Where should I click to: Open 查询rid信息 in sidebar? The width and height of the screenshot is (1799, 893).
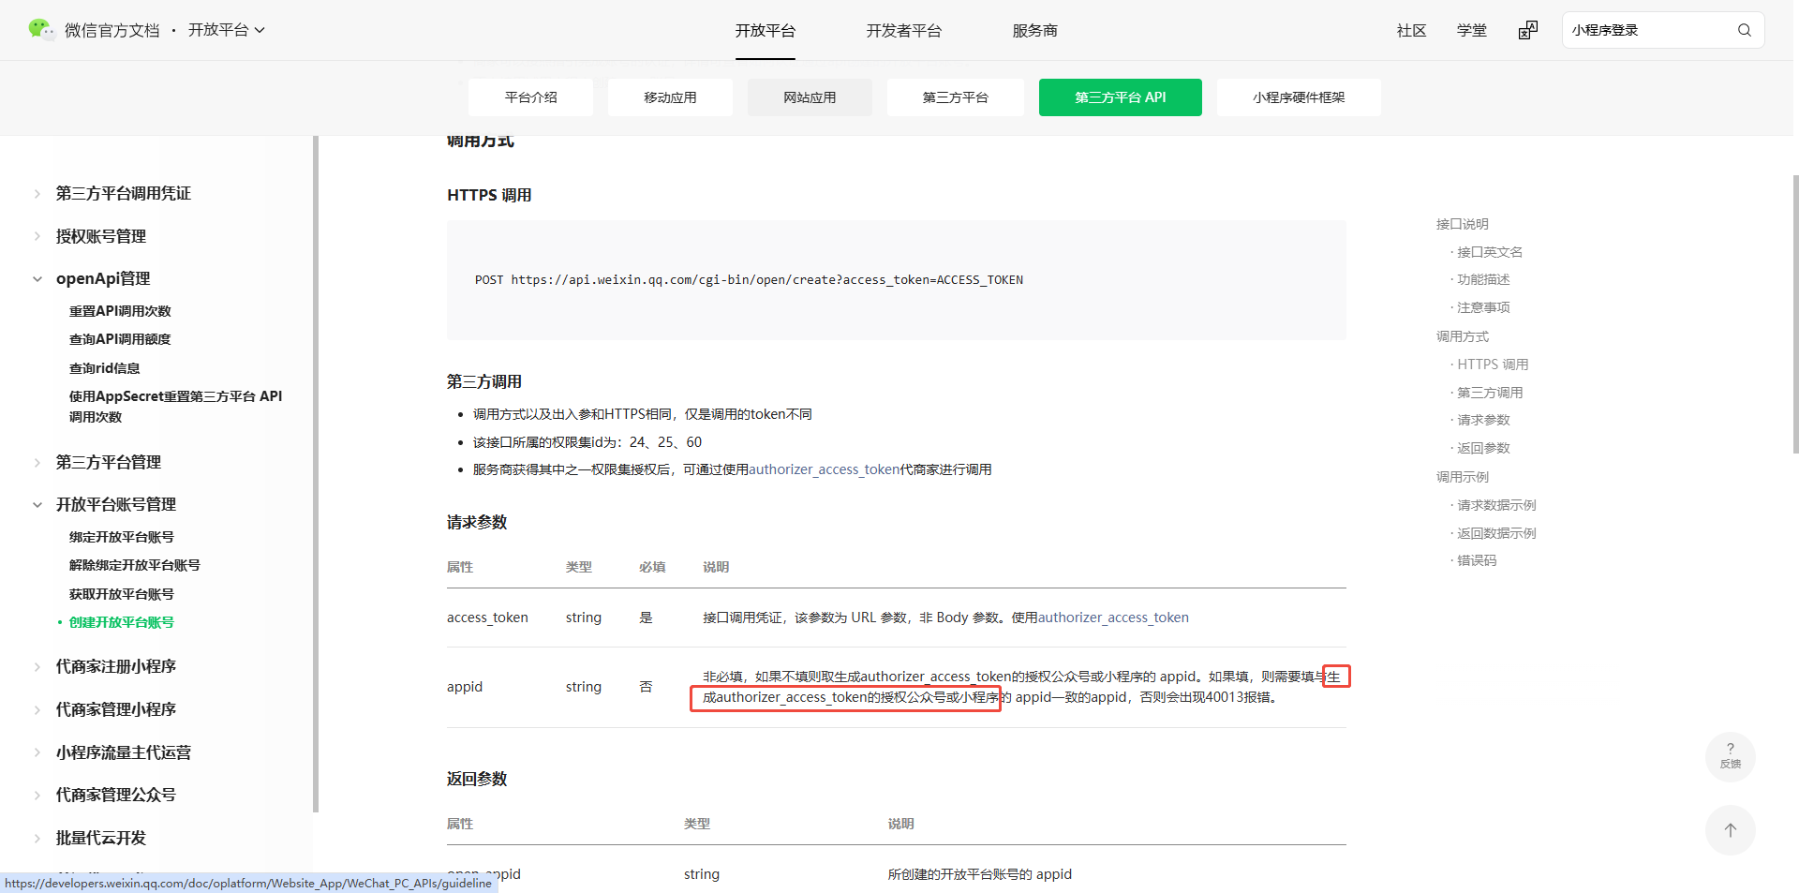(x=104, y=368)
